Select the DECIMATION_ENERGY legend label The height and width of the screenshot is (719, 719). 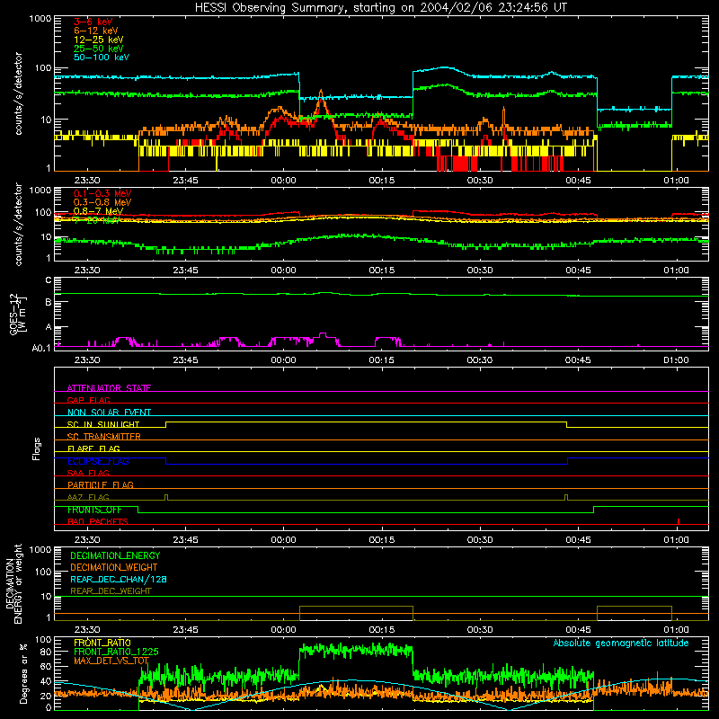pos(115,555)
